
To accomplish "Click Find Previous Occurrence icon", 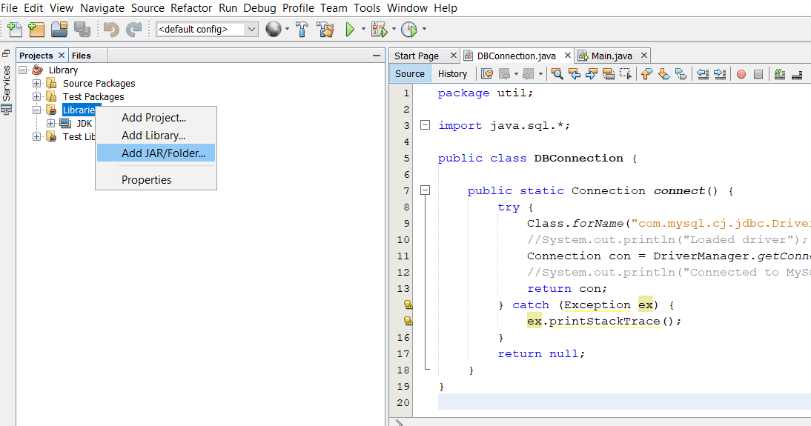I will click(x=574, y=74).
